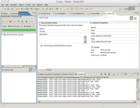Image resolution: width=140 pixels, height=108 pixels.
Task: Open the Run button dropdown arrow
Action: (x=29, y=9)
